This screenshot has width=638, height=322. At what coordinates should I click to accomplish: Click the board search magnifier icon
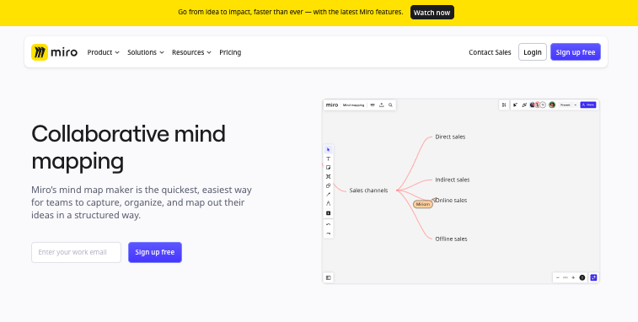click(x=390, y=105)
